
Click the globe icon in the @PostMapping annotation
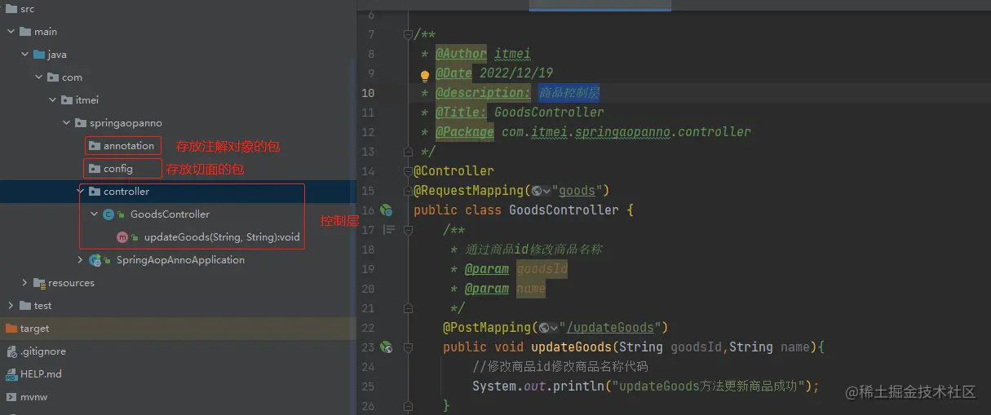544,328
